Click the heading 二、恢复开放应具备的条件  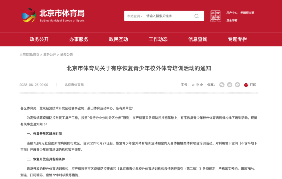(x=46, y=159)
